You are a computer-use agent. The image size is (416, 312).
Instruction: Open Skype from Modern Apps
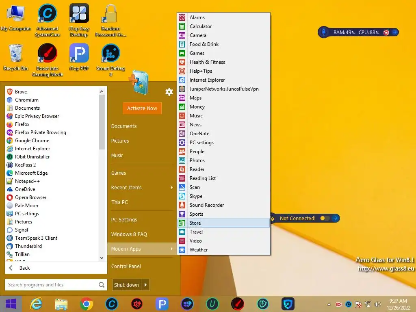[224, 196]
